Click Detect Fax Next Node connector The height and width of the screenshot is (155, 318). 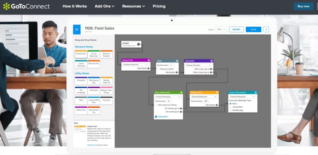pos(148,69)
